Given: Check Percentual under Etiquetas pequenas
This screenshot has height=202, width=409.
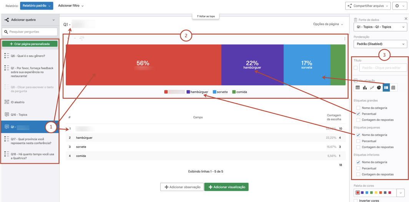Looking at the screenshot, I should (358, 141).
